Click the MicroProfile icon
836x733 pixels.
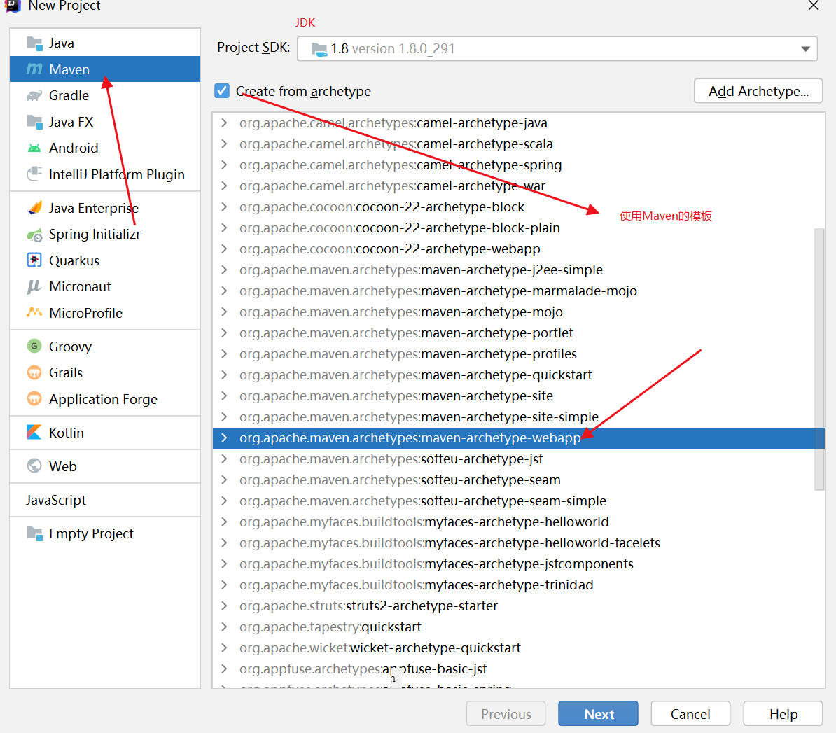tap(34, 312)
